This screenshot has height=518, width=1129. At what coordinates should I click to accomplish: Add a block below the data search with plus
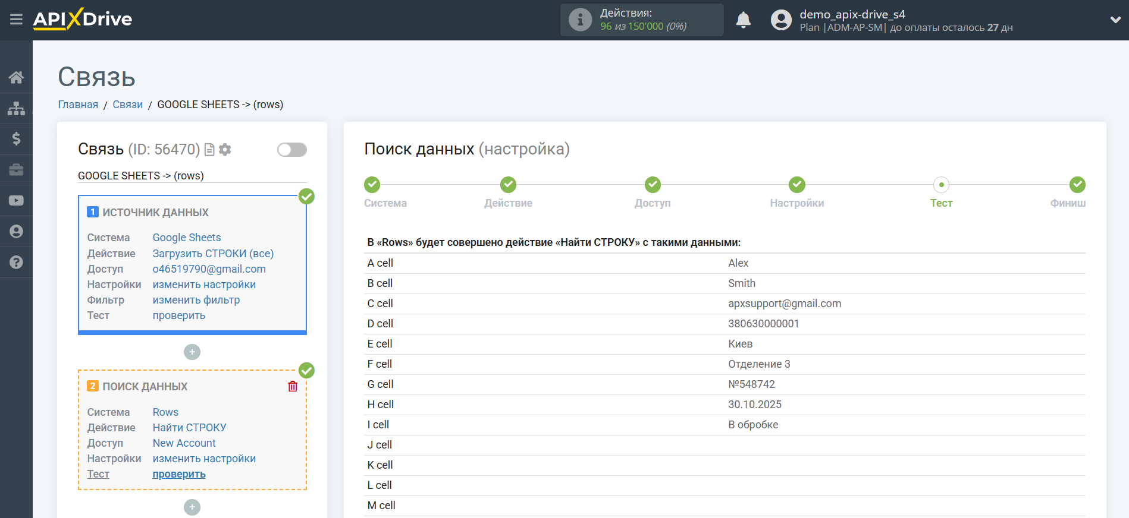(192, 507)
